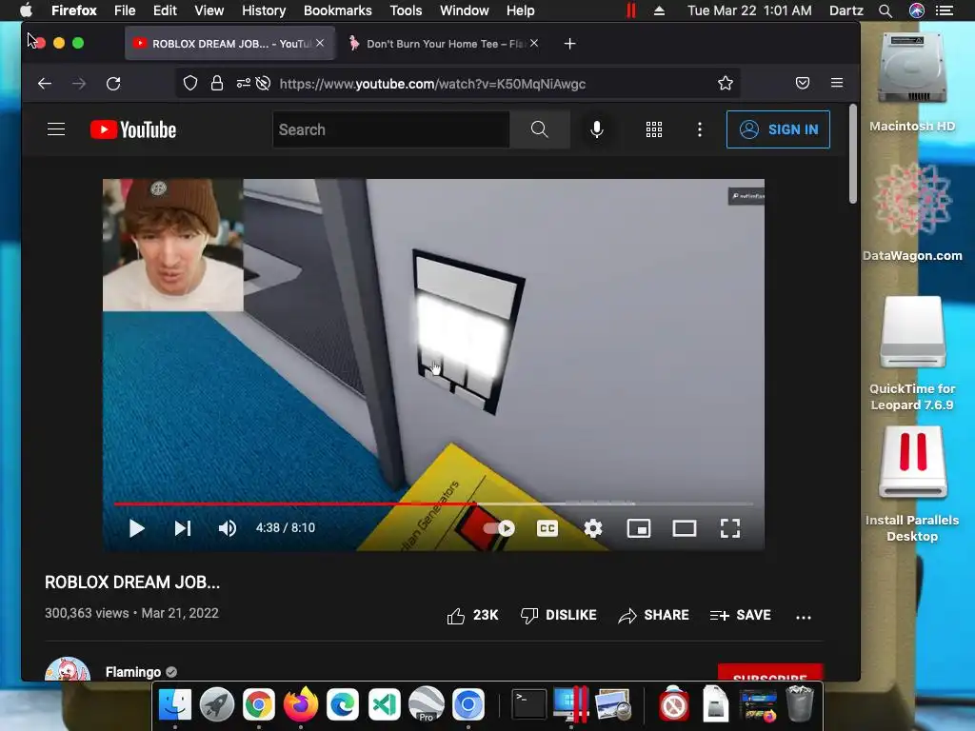Screen dimensions: 975x731
Task: Seek on the red video progress bar
Action: (433, 504)
